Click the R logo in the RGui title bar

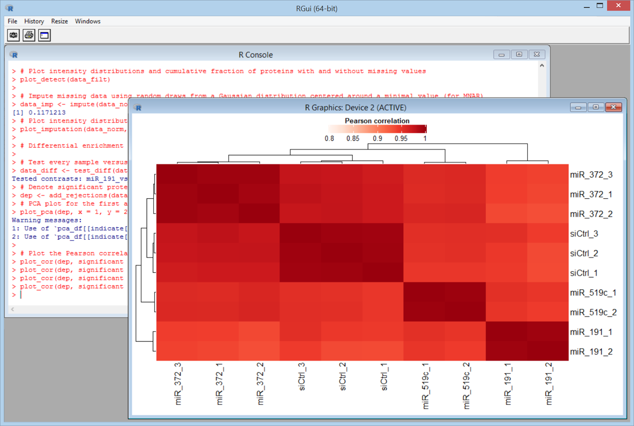(x=9, y=8)
